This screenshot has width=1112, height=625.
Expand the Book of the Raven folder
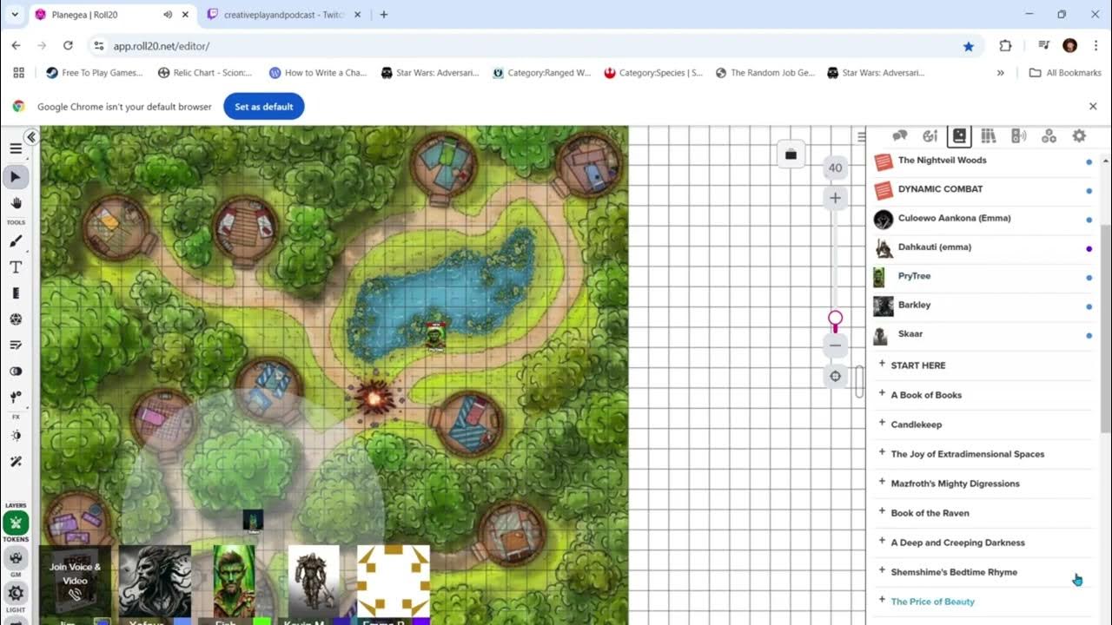(x=882, y=512)
